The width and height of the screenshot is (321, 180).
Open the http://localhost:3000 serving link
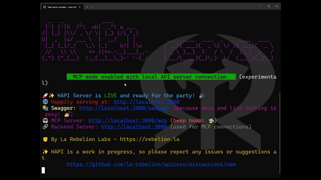point(146,102)
